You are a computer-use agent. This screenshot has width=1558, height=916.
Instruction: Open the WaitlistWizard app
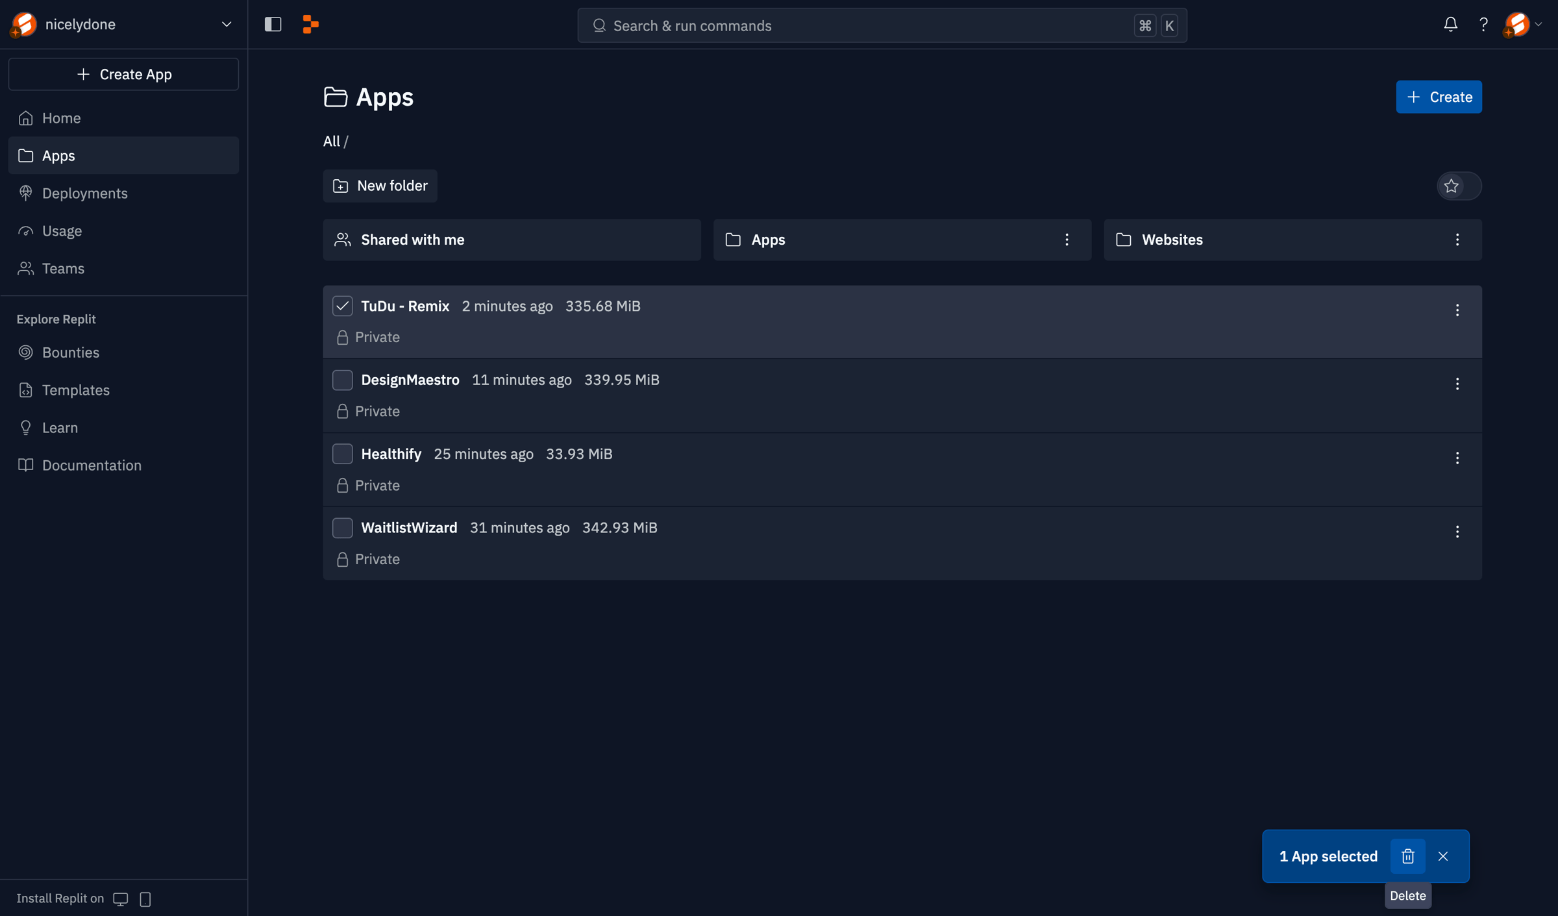coord(409,528)
